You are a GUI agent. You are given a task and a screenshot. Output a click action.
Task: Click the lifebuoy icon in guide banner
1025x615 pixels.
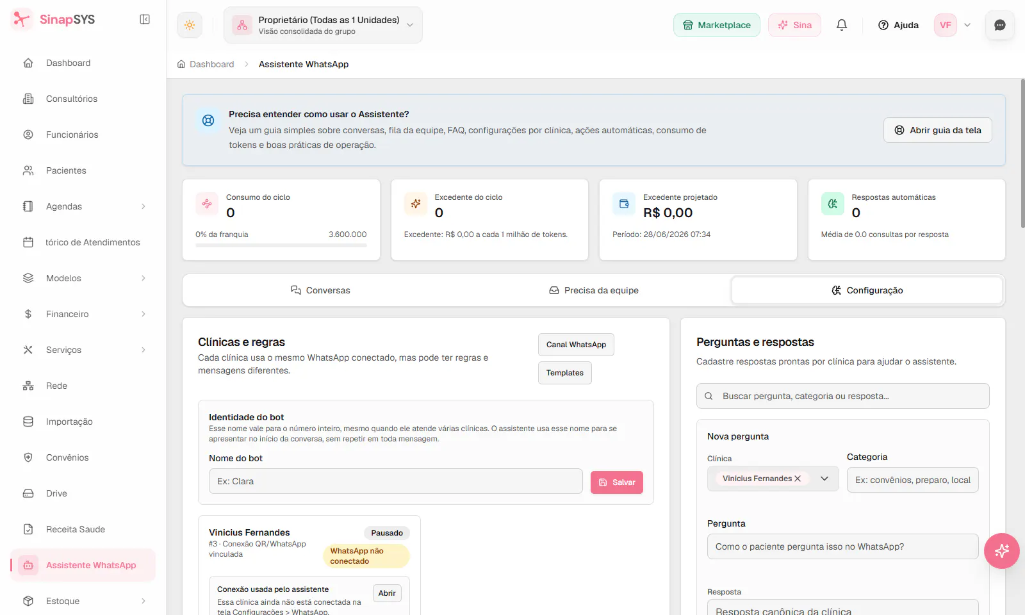tap(208, 120)
